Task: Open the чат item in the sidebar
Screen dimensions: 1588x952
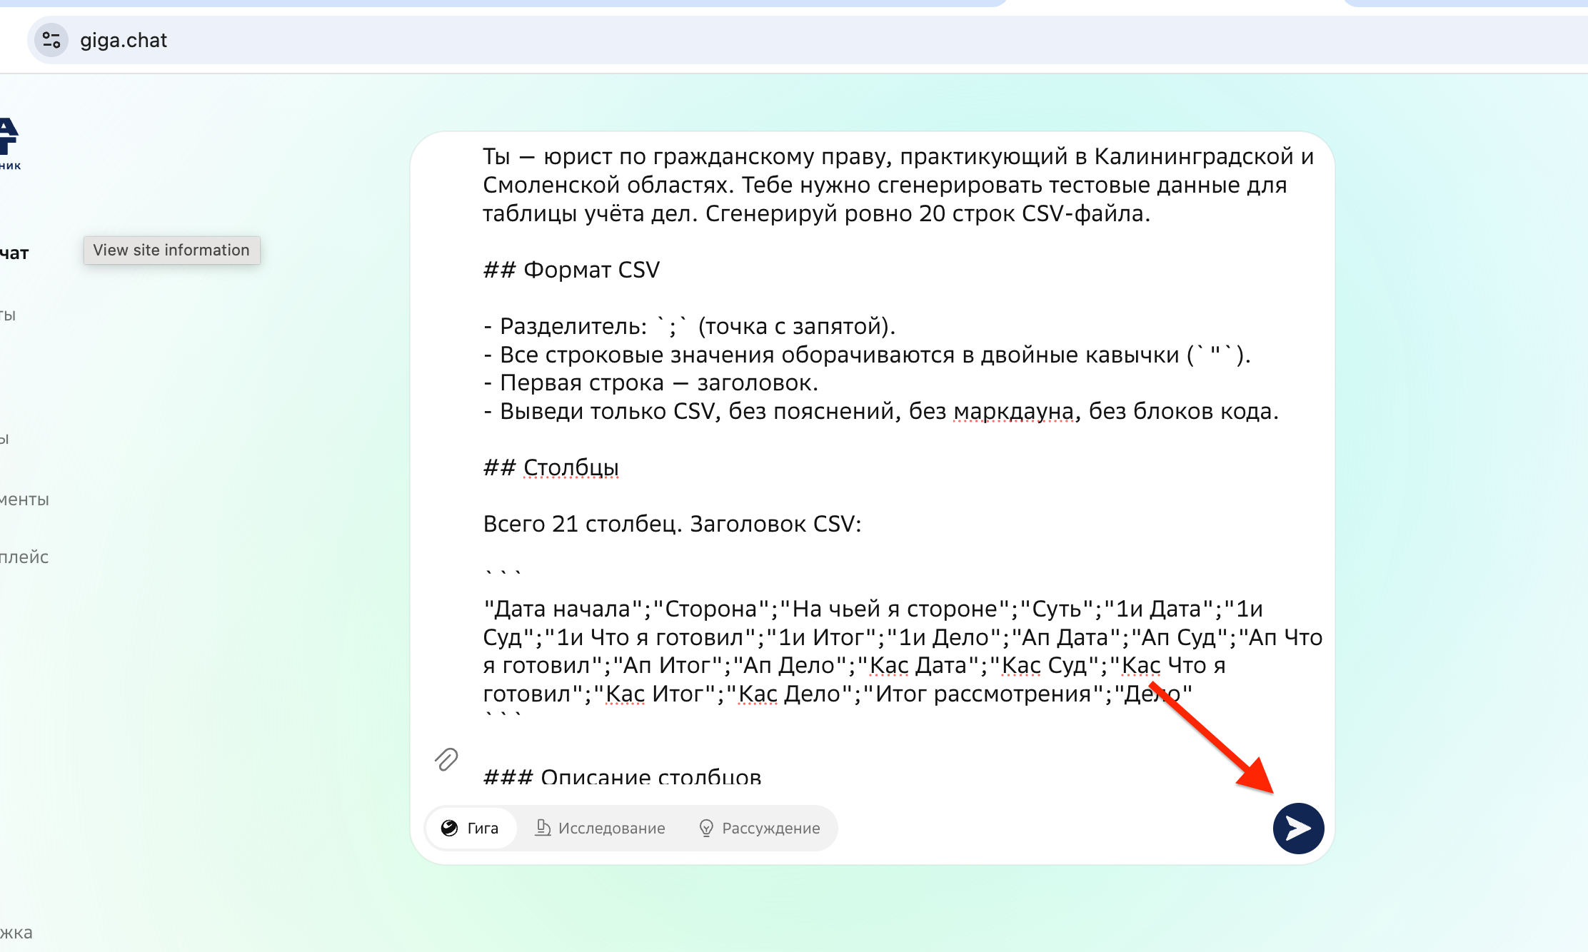Action: [x=14, y=253]
